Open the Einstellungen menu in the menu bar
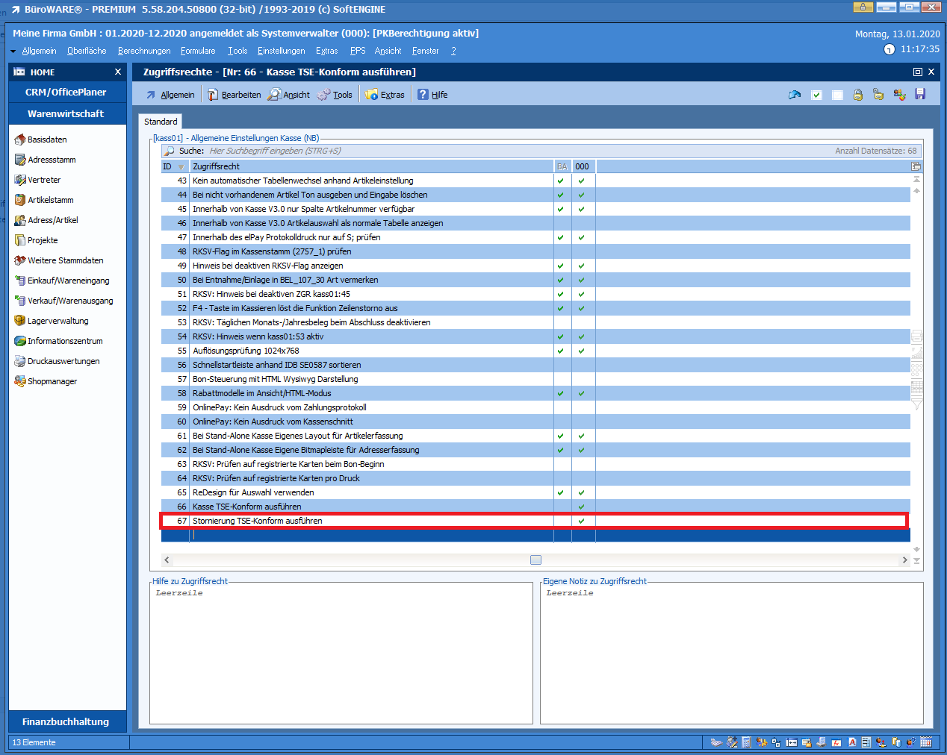This screenshot has height=755, width=947. (x=281, y=51)
